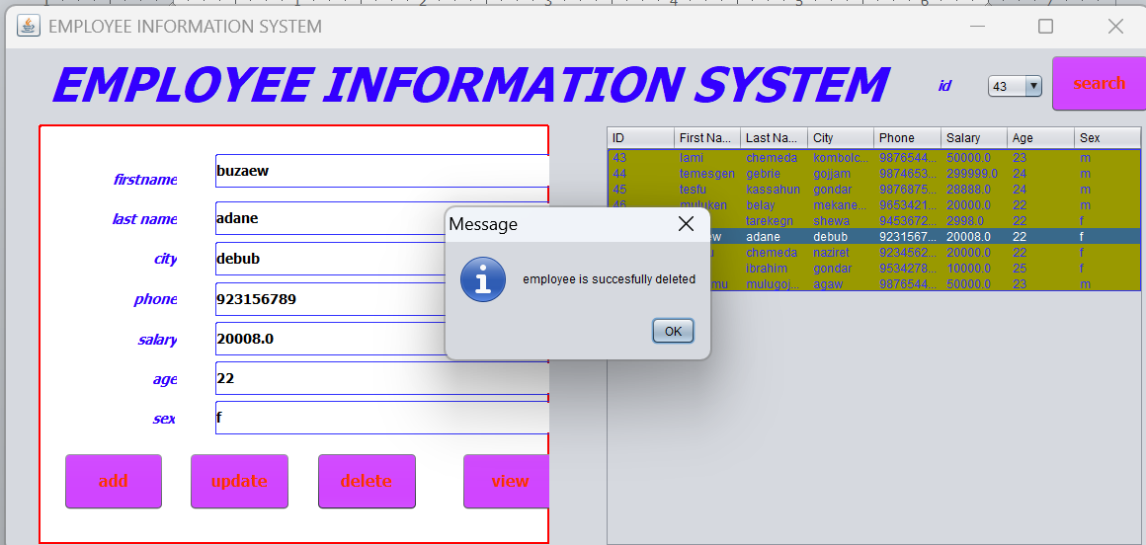The image size is (1146, 545).
Task: Select table row for temesgen gebrie
Action: pos(874,173)
